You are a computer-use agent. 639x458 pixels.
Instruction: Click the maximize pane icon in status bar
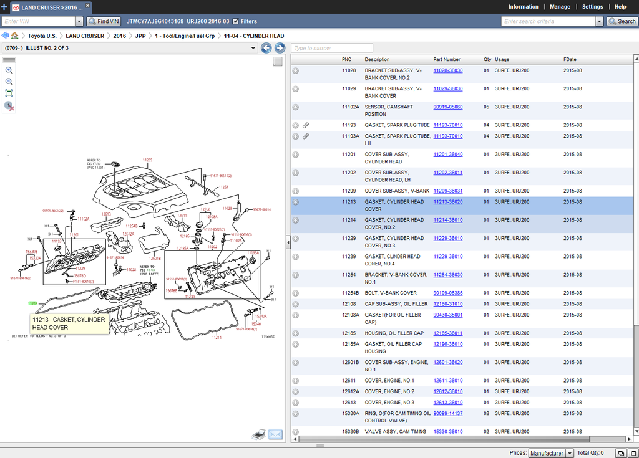pyautogui.click(x=633, y=453)
